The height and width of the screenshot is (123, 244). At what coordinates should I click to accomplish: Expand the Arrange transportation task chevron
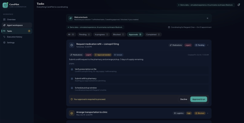coord(208,113)
